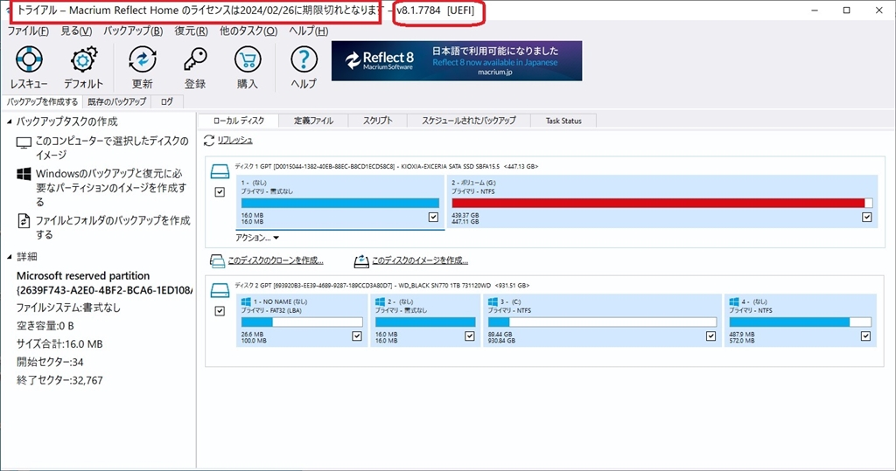Toggle checkbox for ボリューム (G:) partition
896x471 pixels.
point(867,217)
